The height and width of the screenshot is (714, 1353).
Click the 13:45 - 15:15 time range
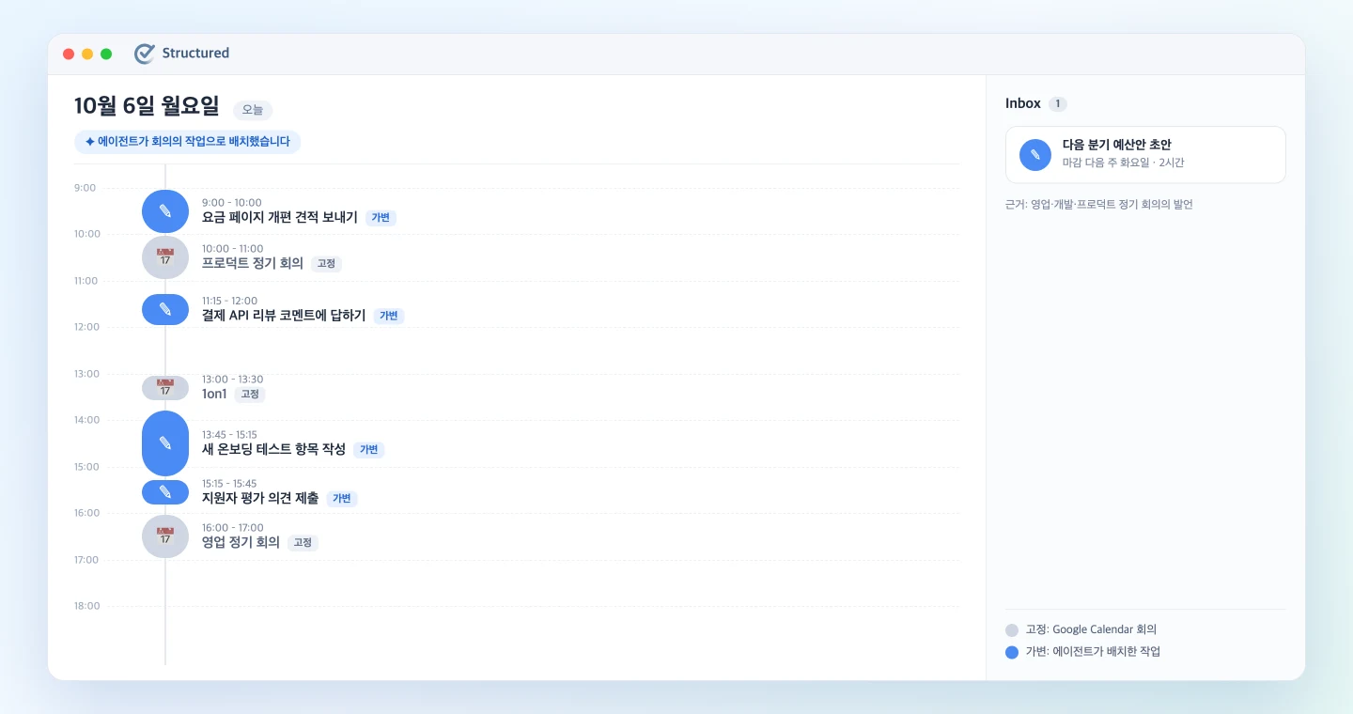coord(229,435)
